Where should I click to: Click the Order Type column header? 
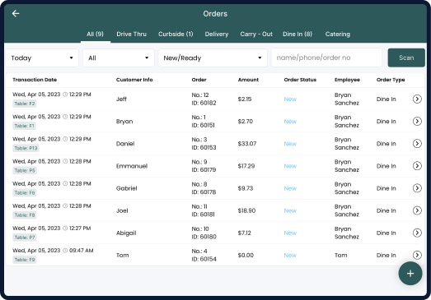tap(391, 80)
